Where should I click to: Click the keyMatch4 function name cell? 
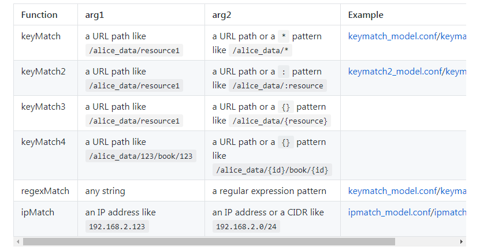pos(43,142)
